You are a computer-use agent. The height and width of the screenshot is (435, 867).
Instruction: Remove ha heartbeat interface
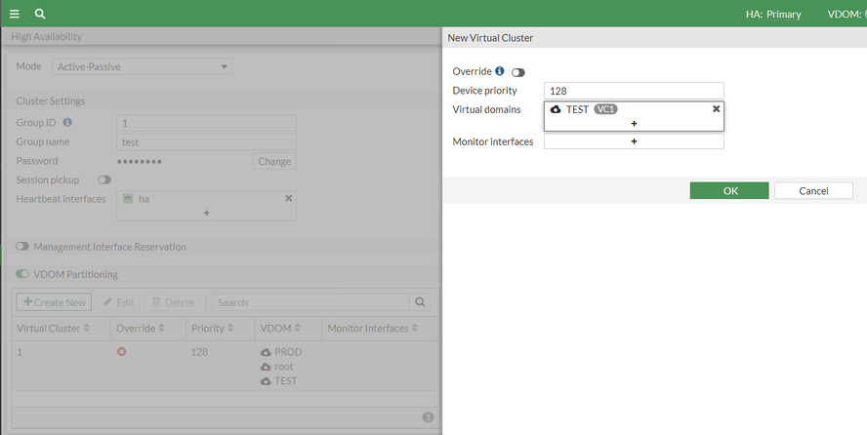(x=288, y=198)
